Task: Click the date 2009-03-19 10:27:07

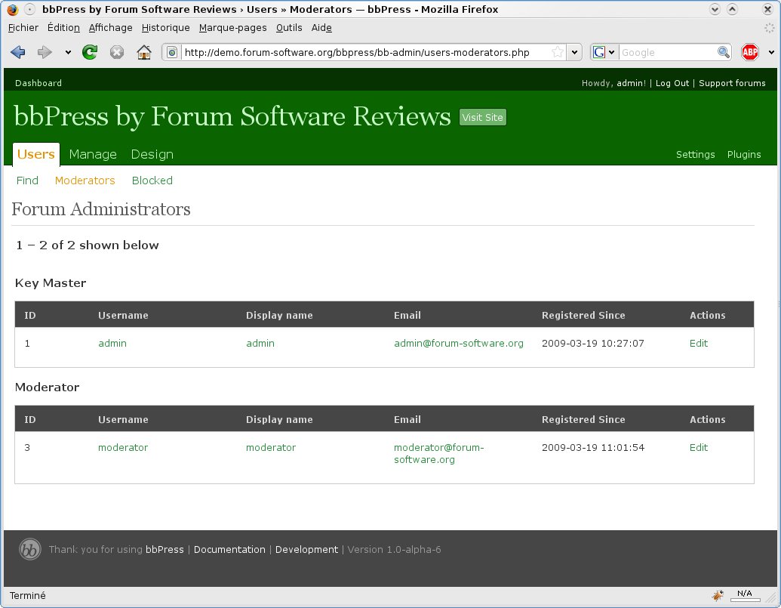Action: (592, 344)
